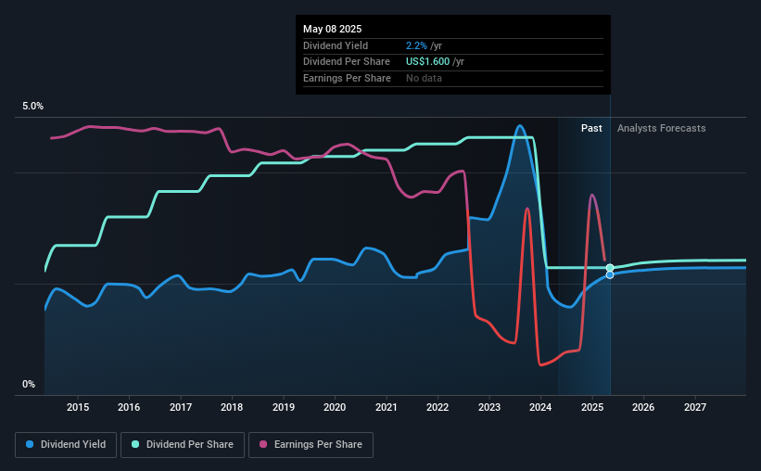The height and width of the screenshot is (471, 761).
Task: Click the May 08 2025 tooltip date
Action: tap(333, 29)
